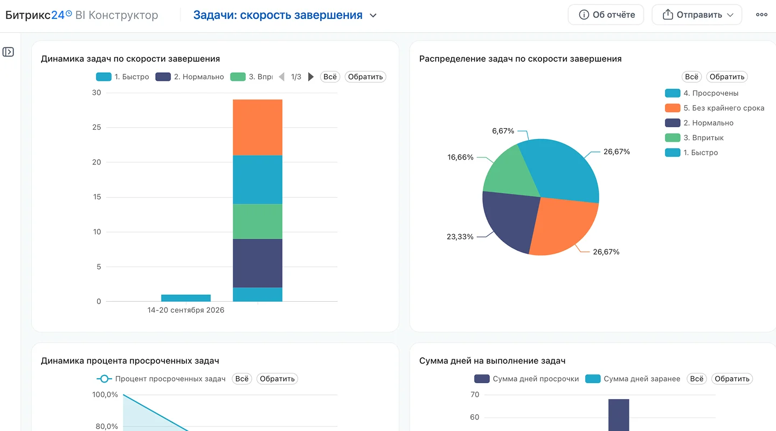This screenshot has width=776, height=431.
Task: Open the Об отчёте report info
Action: point(606,15)
